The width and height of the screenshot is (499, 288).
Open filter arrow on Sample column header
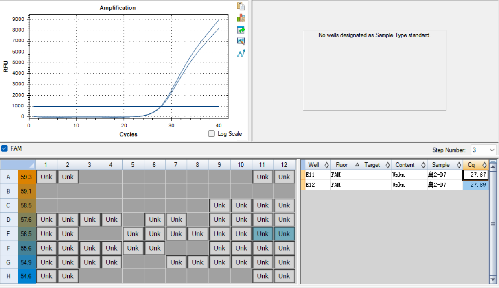(x=459, y=165)
